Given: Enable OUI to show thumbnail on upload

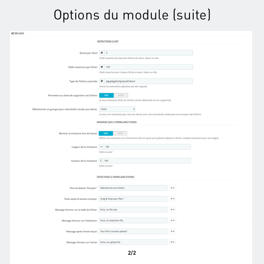Looking at the screenshot, I should click(106, 133).
